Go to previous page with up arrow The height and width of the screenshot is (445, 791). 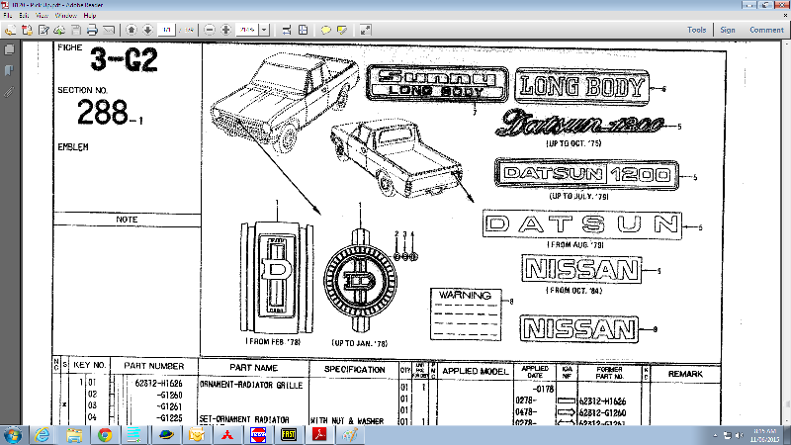pos(132,31)
